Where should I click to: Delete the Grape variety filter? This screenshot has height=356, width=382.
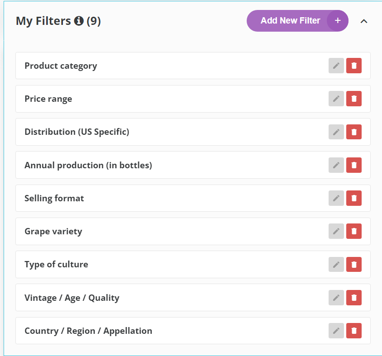click(354, 231)
